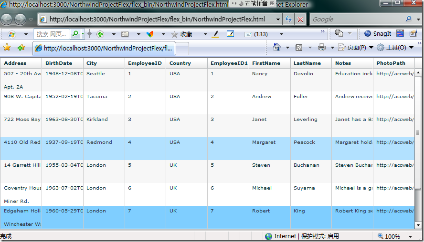This screenshot has width=424, height=242.
Task: Select the Suyama LastName cell
Action: pos(311,194)
